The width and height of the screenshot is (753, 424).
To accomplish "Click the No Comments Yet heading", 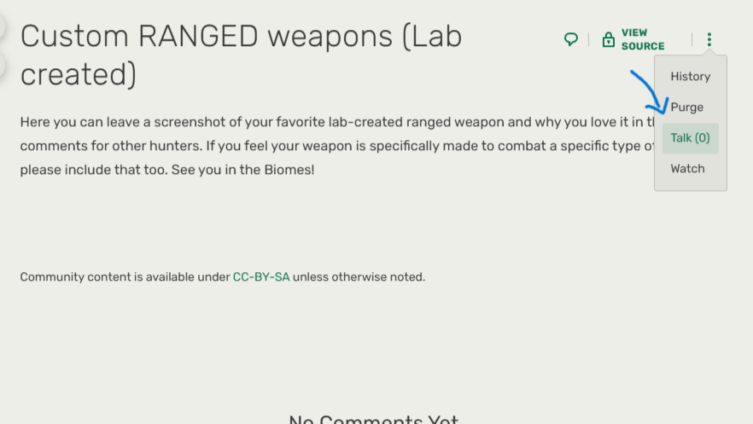I will pyautogui.click(x=374, y=419).
